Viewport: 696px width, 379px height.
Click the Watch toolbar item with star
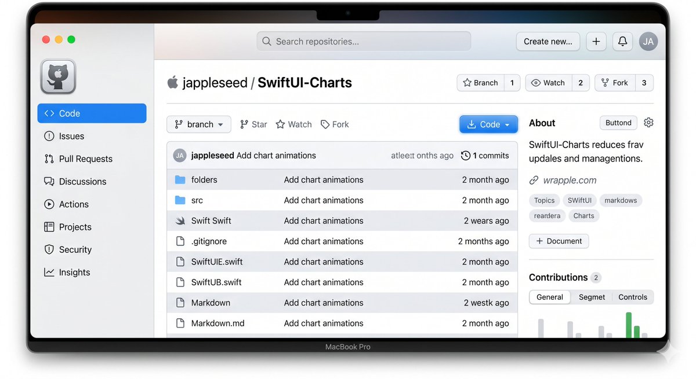click(293, 124)
